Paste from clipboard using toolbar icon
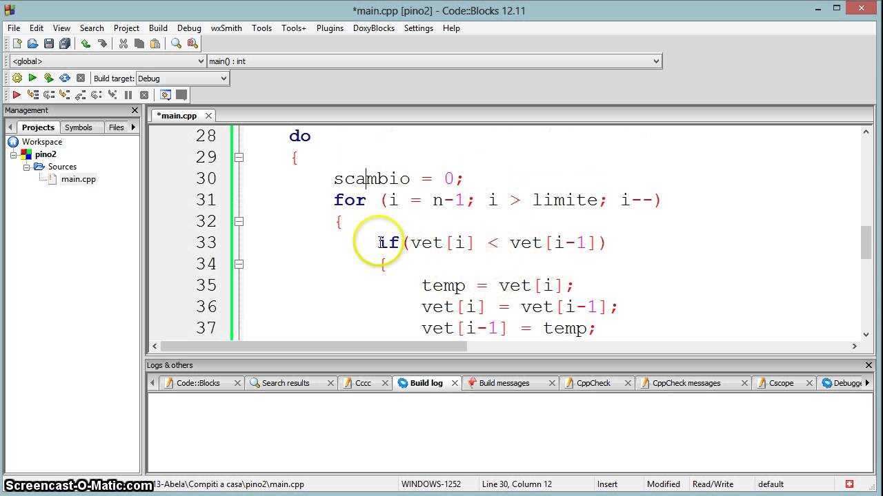This screenshot has height=496, width=883. (x=155, y=43)
